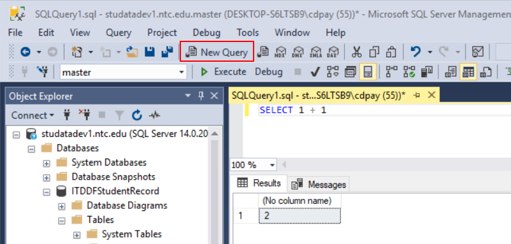Start an XMLA query from the toolbar
Viewport: 511px width, 244px height.
[x=315, y=52]
